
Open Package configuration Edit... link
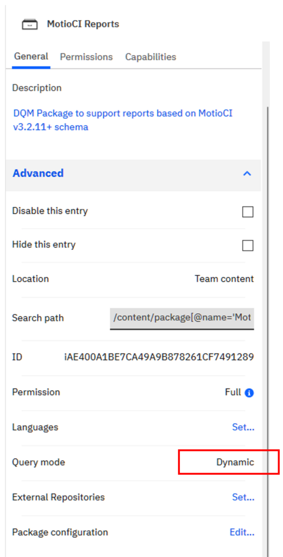pyautogui.click(x=242, y=532)
